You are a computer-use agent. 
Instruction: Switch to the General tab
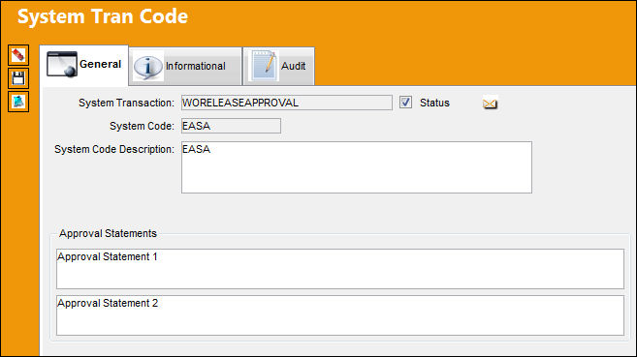coord(84,65)
